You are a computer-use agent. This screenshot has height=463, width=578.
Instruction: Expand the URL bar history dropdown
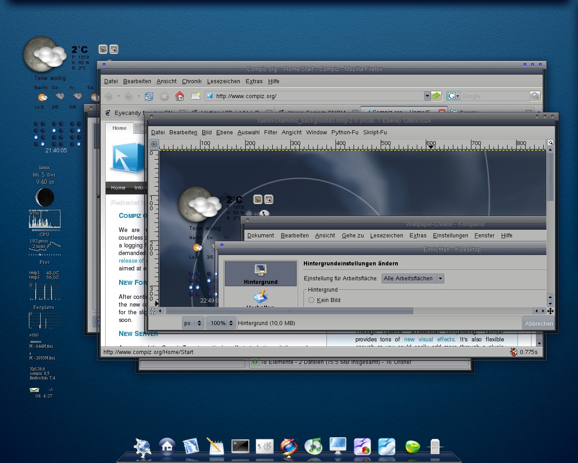click(x=427, y=96)
